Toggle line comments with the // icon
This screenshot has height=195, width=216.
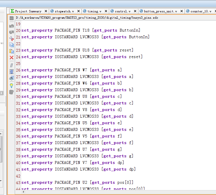click(x=12, y=65)
